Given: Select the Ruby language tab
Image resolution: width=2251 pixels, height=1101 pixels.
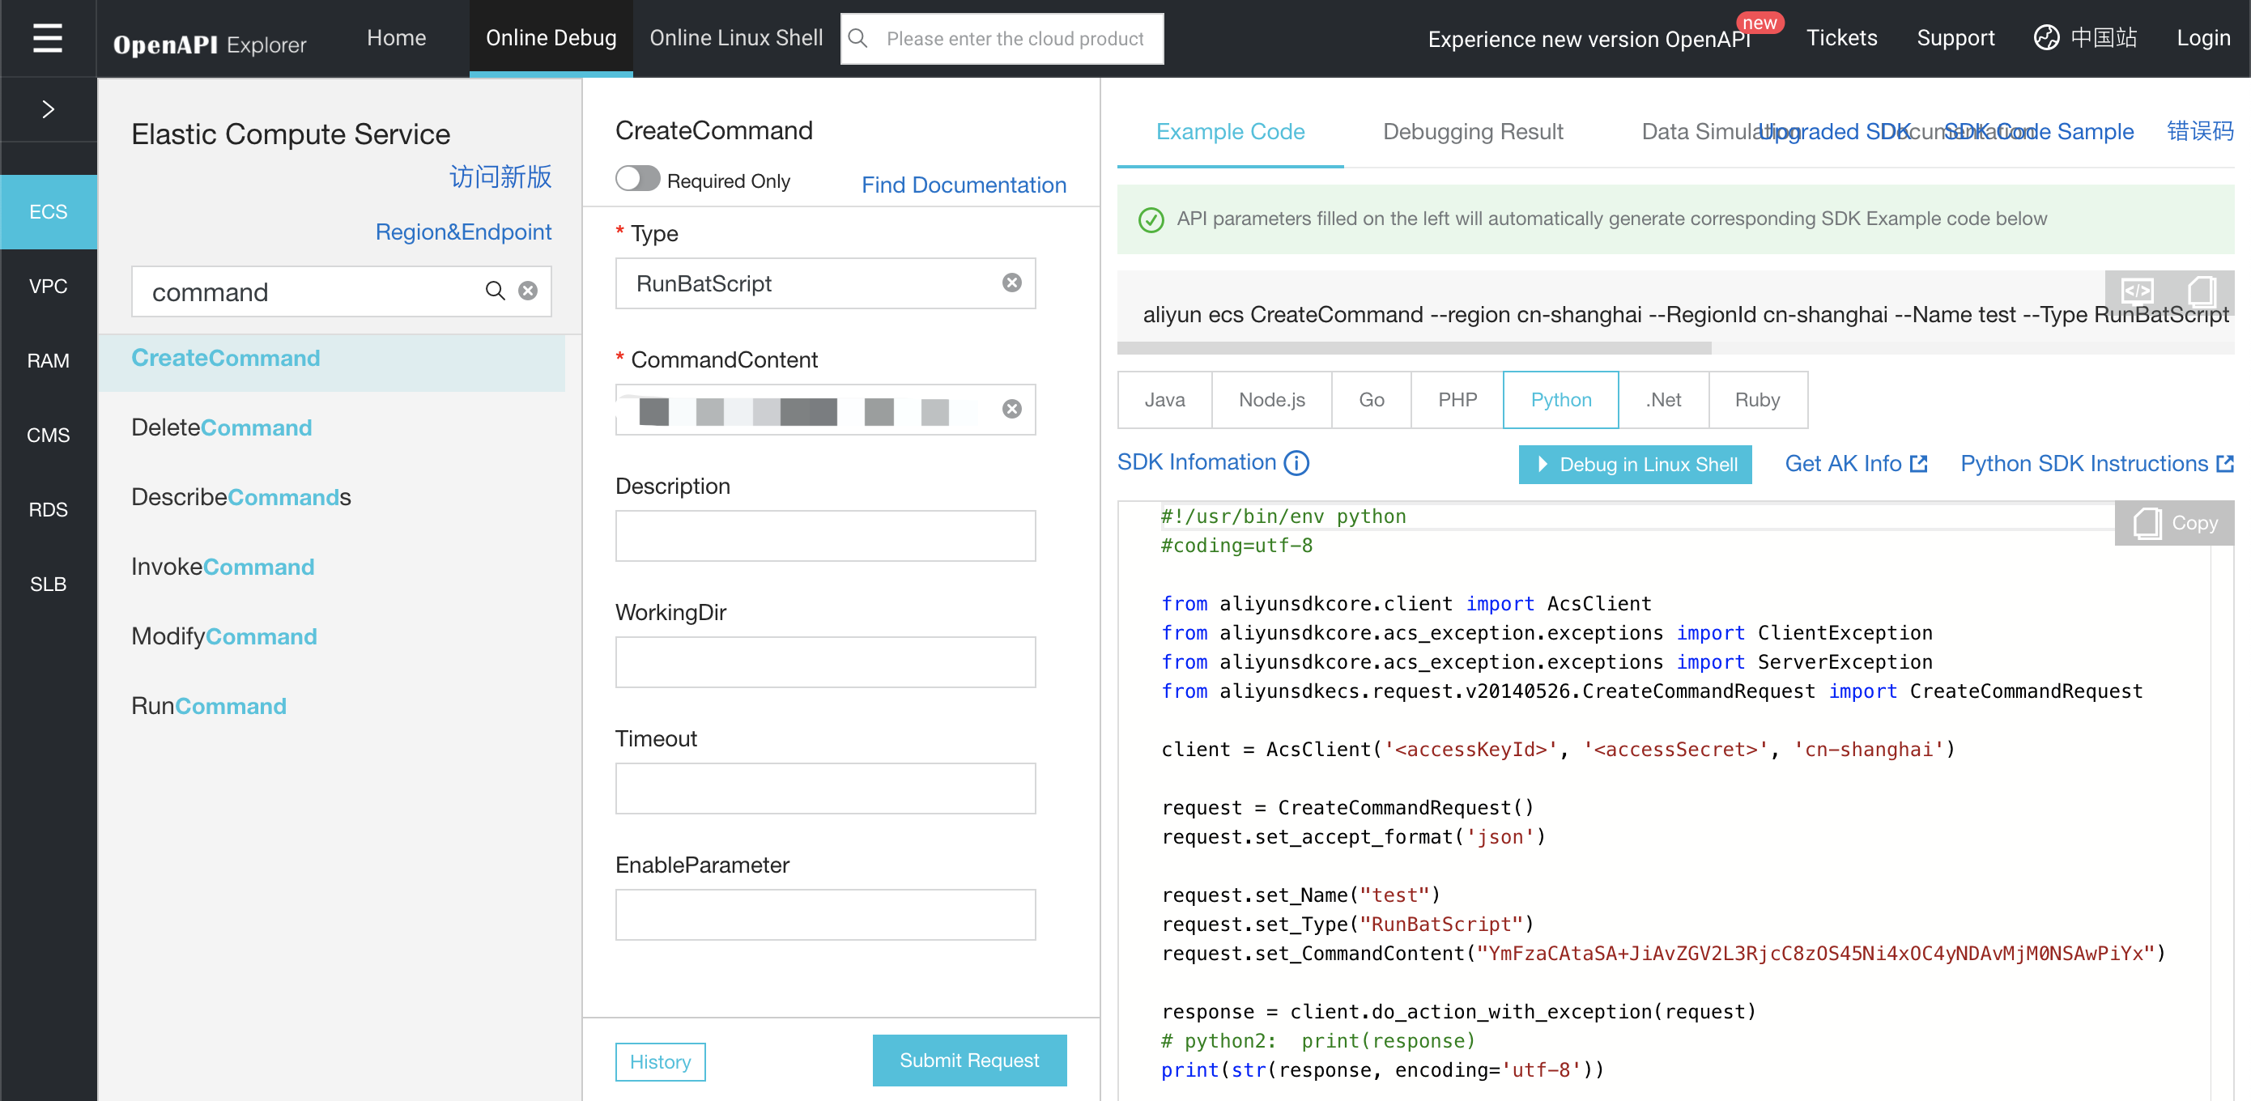Looking at the screenshot, I should tap(1756, 399).
